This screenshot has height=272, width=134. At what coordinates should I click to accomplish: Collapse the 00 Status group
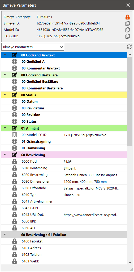coord(5,95)
